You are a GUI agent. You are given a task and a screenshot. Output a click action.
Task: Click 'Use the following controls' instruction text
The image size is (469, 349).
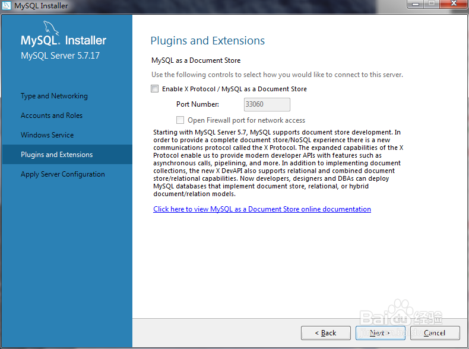pos(277,75)
